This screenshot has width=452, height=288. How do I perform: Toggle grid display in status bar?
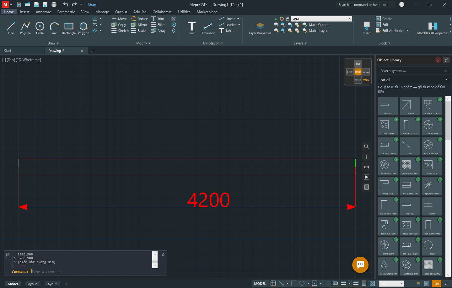tap(273, 283)
